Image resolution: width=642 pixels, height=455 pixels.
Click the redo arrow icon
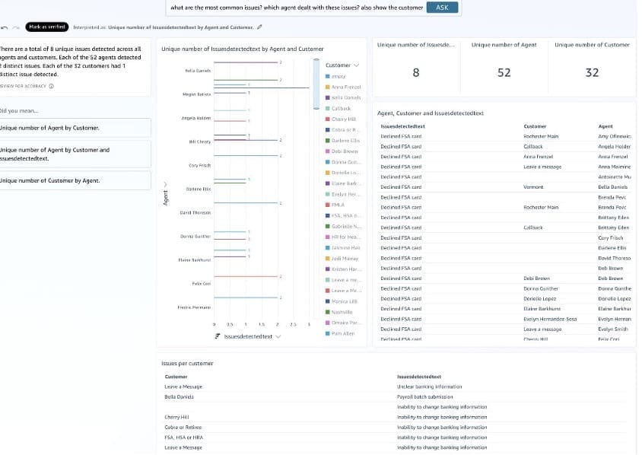(x=16, y=27)
